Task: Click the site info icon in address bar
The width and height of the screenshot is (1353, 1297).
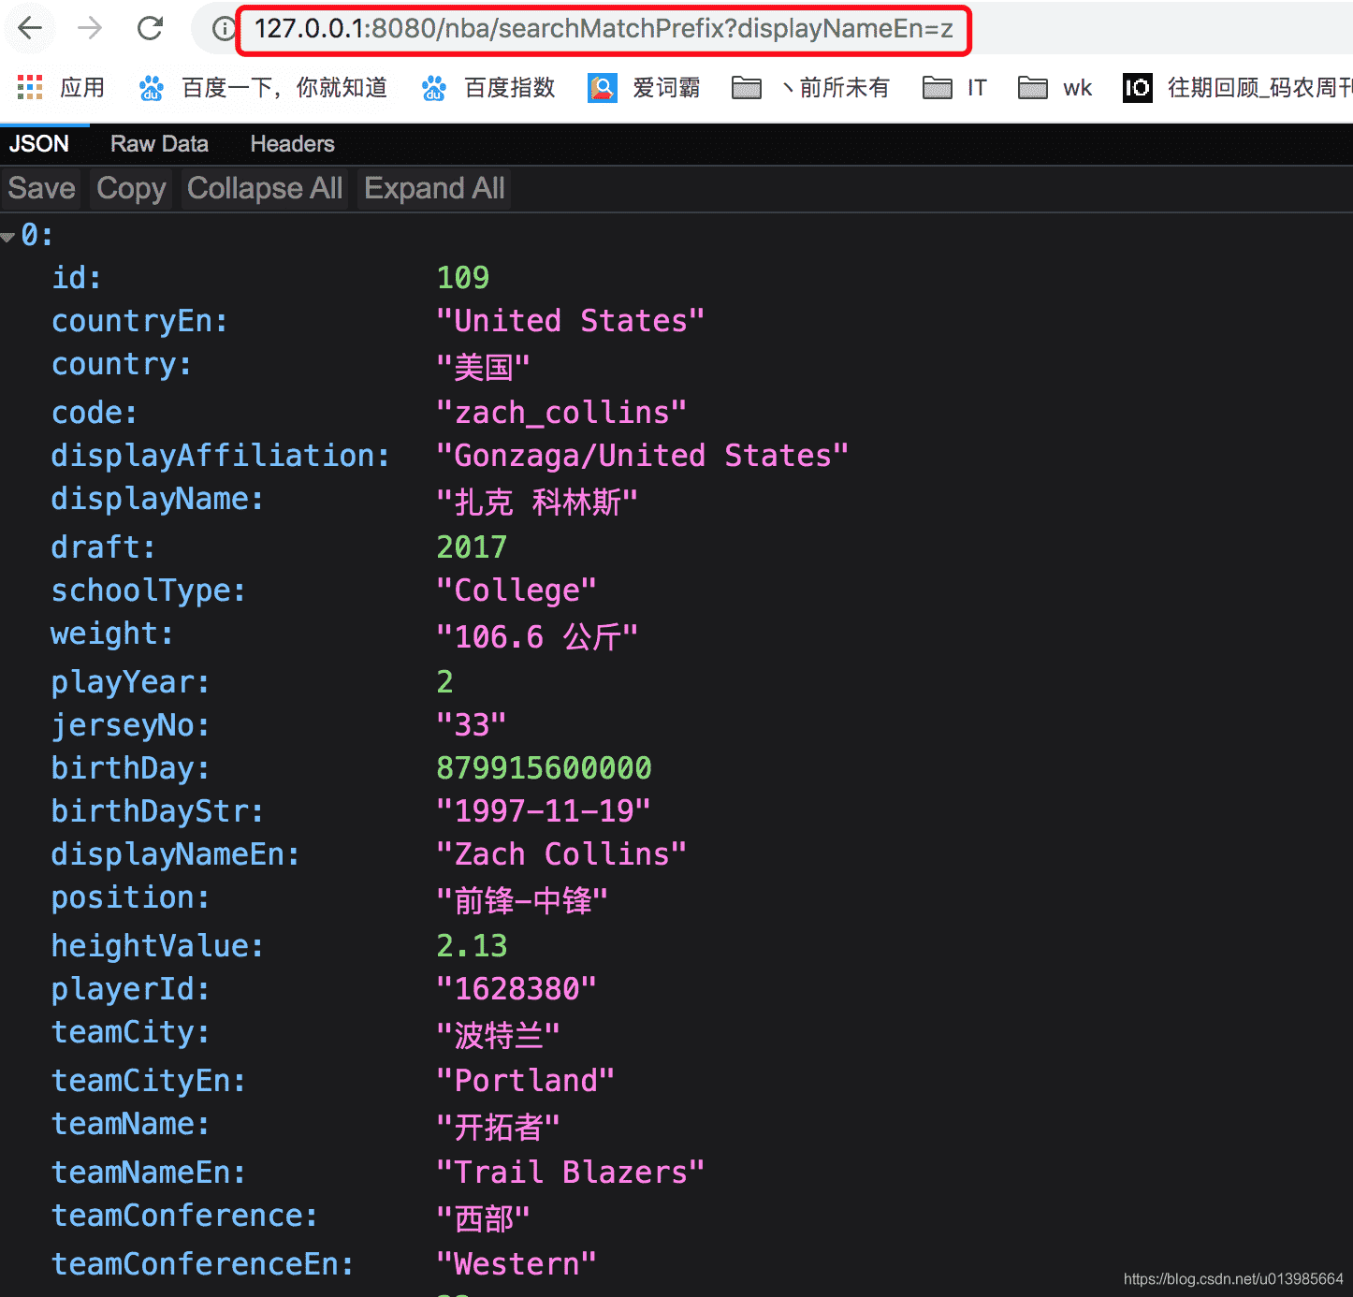Action: point(224,29)
